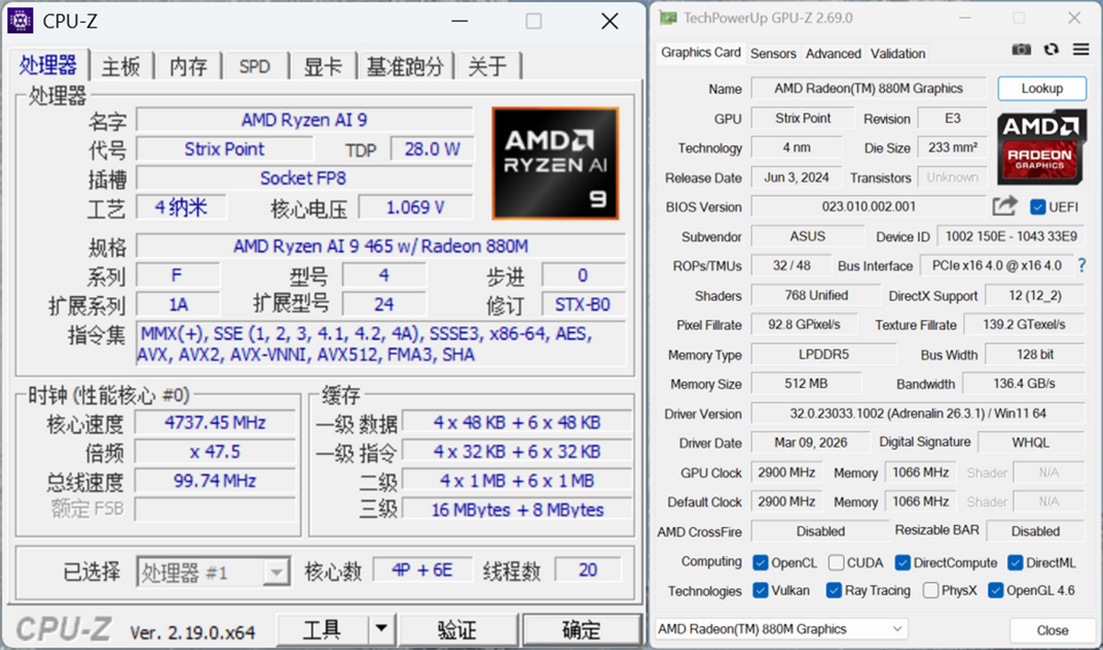
Task: Click the 三级 cache value 16 MBytes + 8 MBytes
Action: click(x=517, y=509)
